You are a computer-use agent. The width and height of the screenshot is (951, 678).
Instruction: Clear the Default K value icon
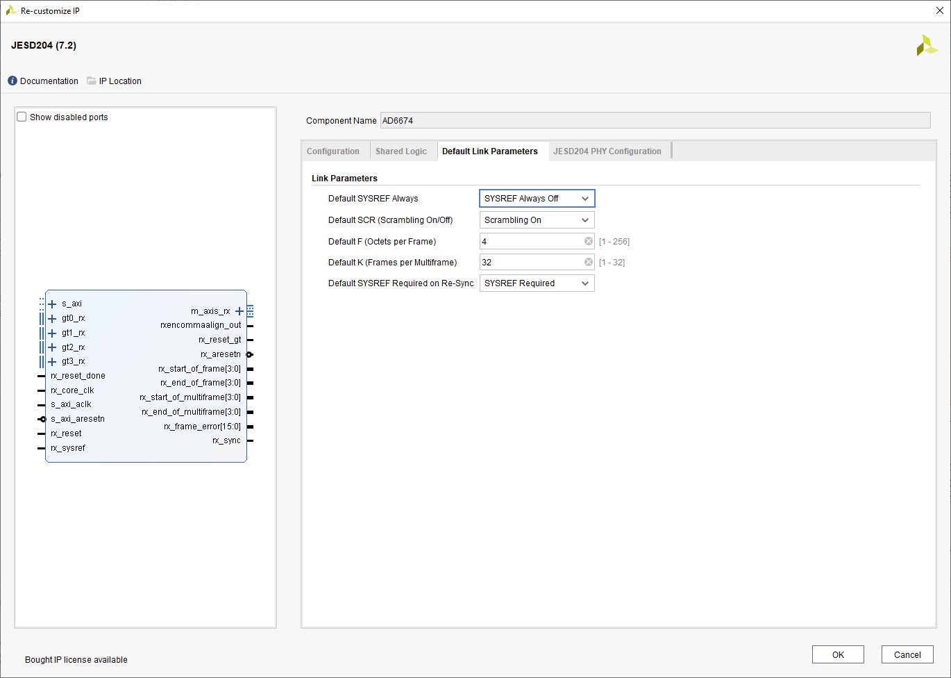[588, 262]
